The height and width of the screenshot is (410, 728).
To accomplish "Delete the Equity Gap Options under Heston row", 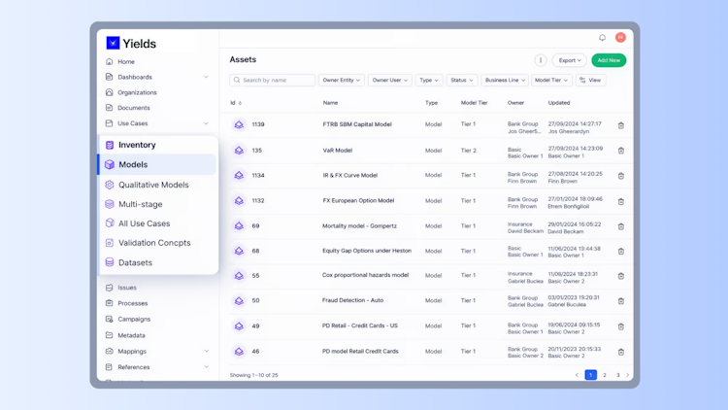I will [x=621, y=252].
